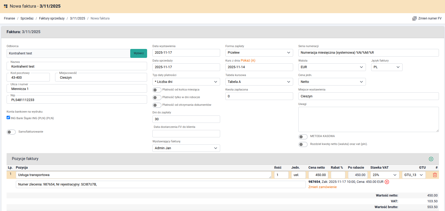Image resolution: width=445 pixels, height=211 pixels.
Task: Delete invoice row with red trash icon
Action: pos(435,175)
